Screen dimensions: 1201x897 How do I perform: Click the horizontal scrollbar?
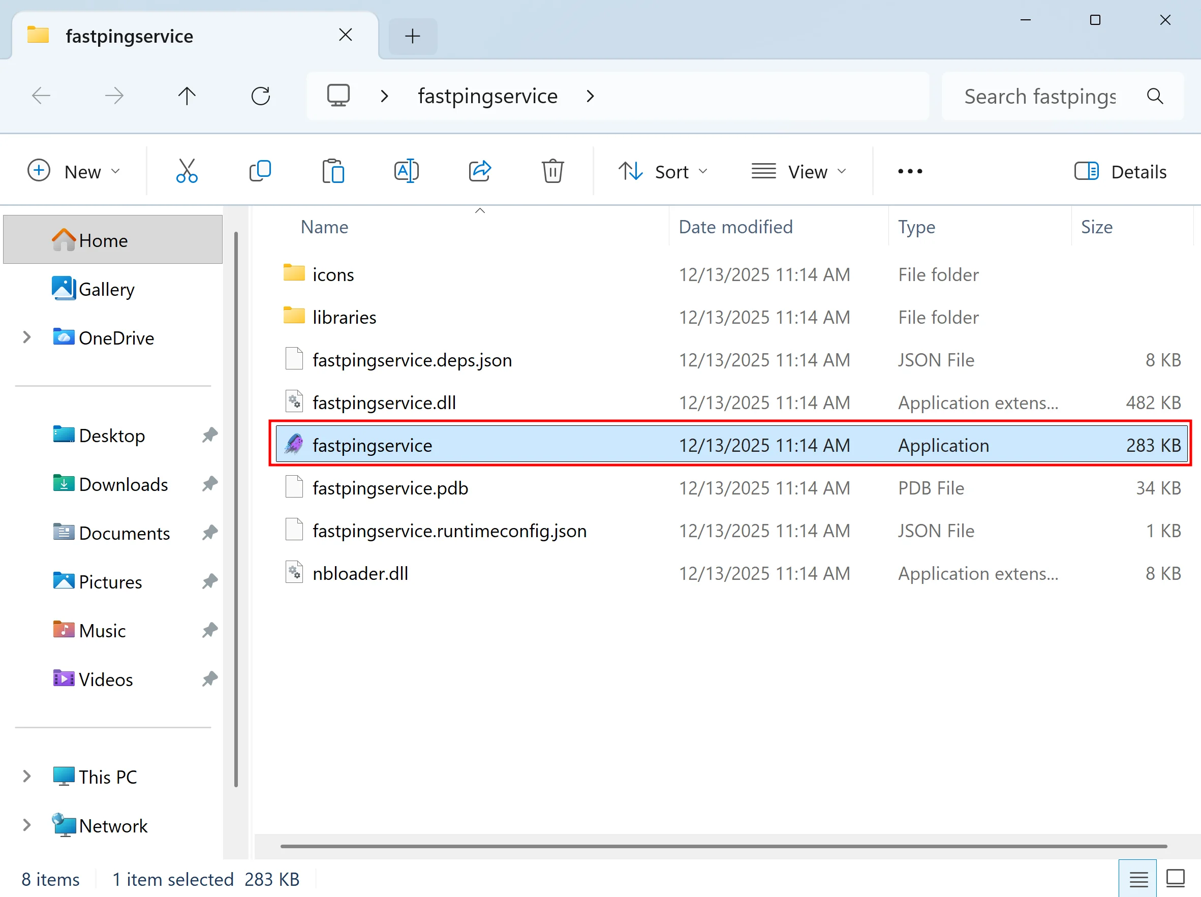[x=723, y=846]
